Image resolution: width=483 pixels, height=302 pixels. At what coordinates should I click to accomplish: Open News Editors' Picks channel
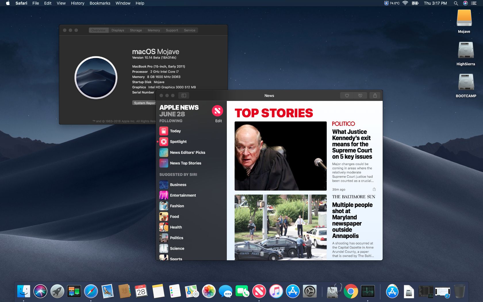coord(191,152)
